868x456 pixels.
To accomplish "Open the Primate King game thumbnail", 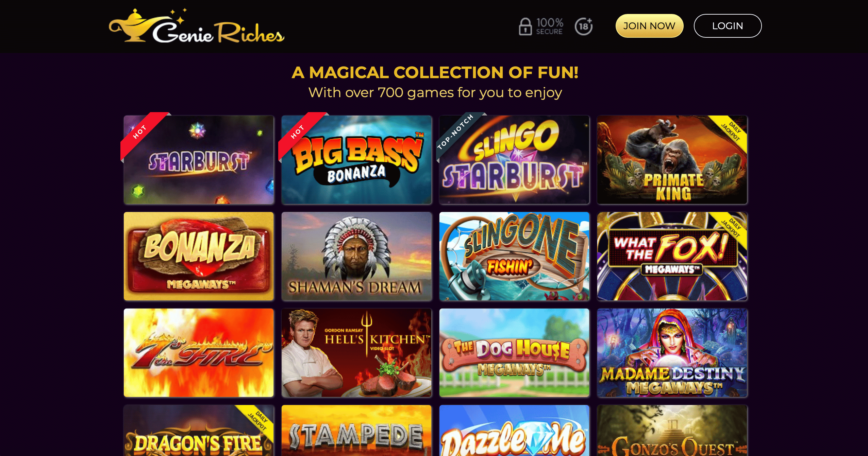I will 672,160.
